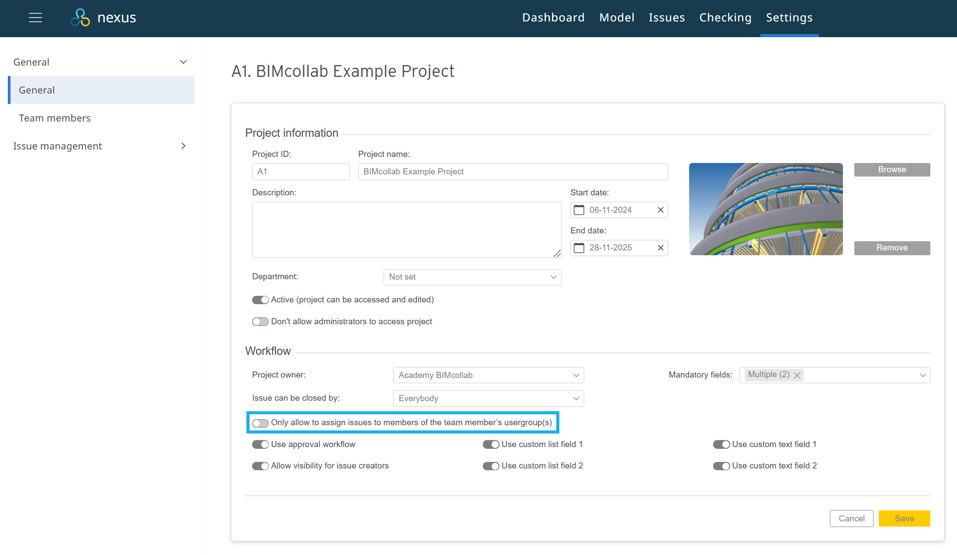Toggle Use approval workflow

[260, 444]
